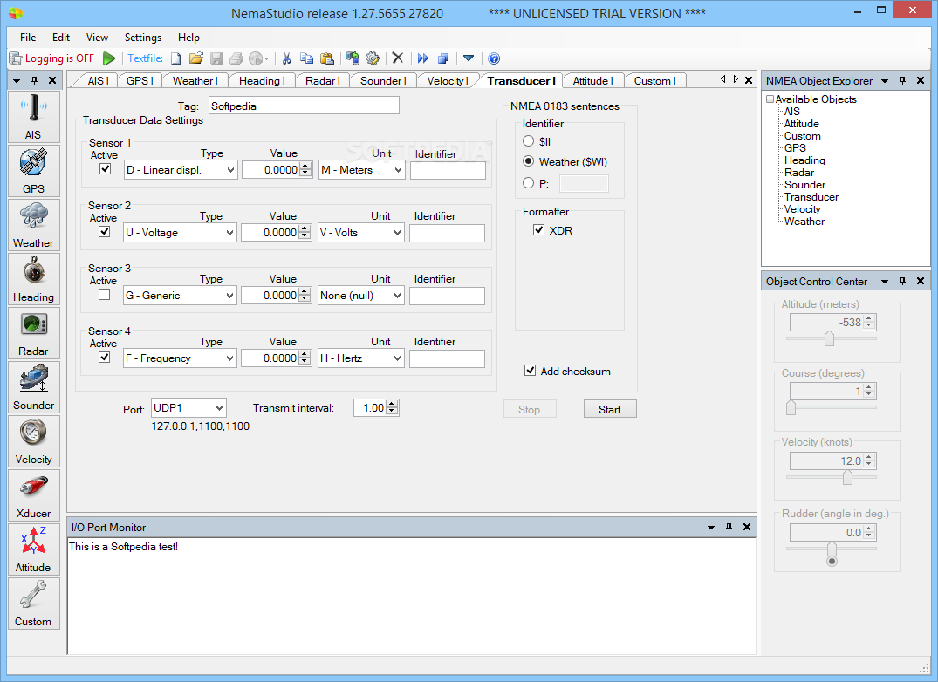The width and height of the screenshot is (938, 682).
Task: Click the Sensor 1 Identifier text field
Action: [448, 170]
